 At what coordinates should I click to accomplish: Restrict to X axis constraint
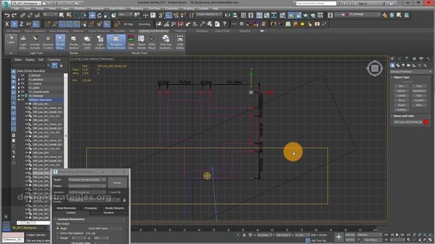7,24
